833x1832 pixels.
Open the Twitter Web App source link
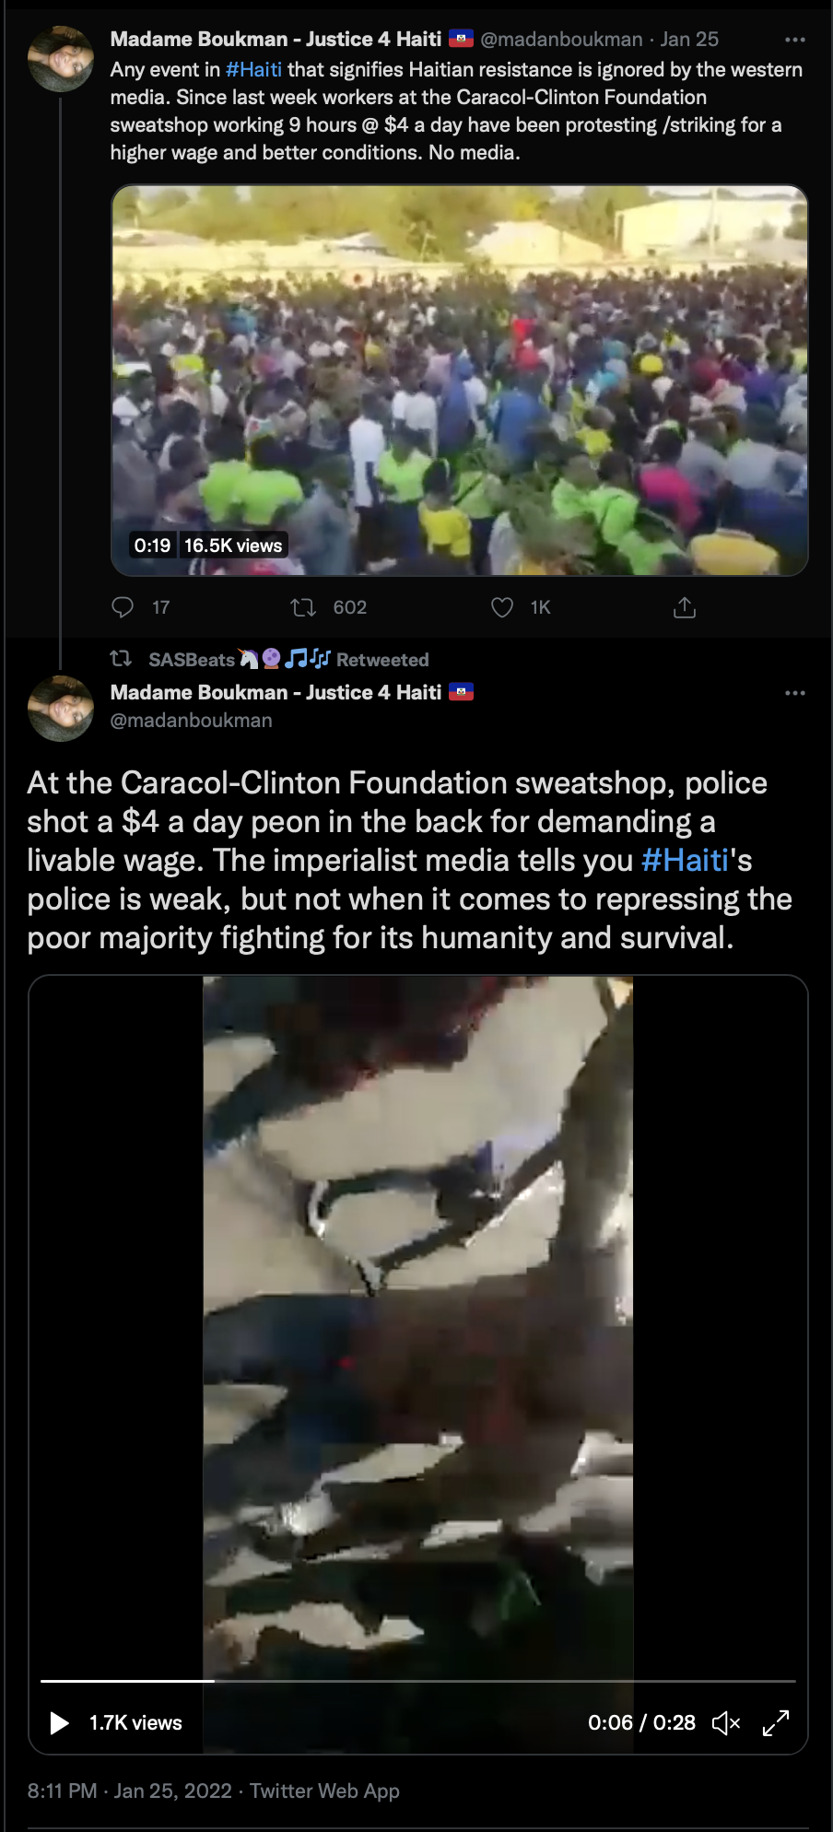324,1791
